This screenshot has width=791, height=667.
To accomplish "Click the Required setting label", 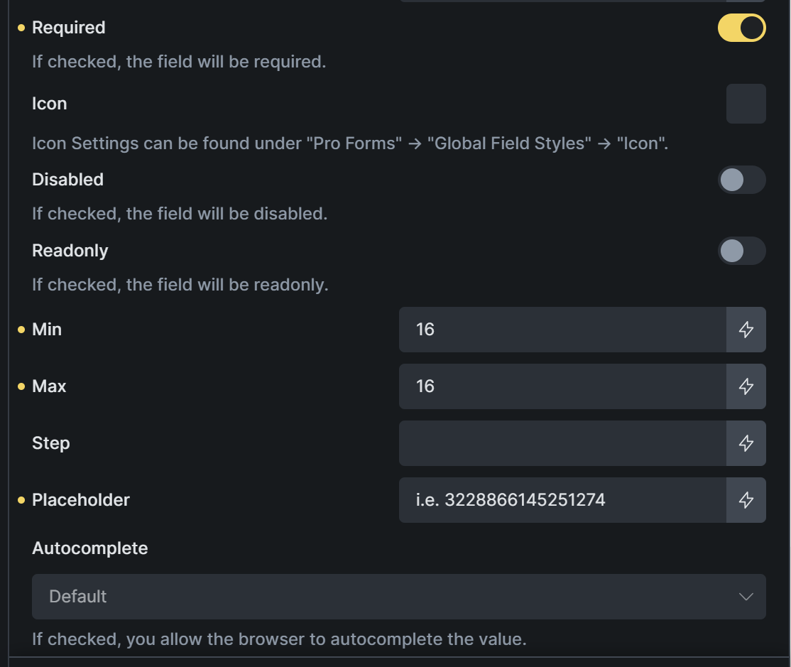I will tap(68, 28).
